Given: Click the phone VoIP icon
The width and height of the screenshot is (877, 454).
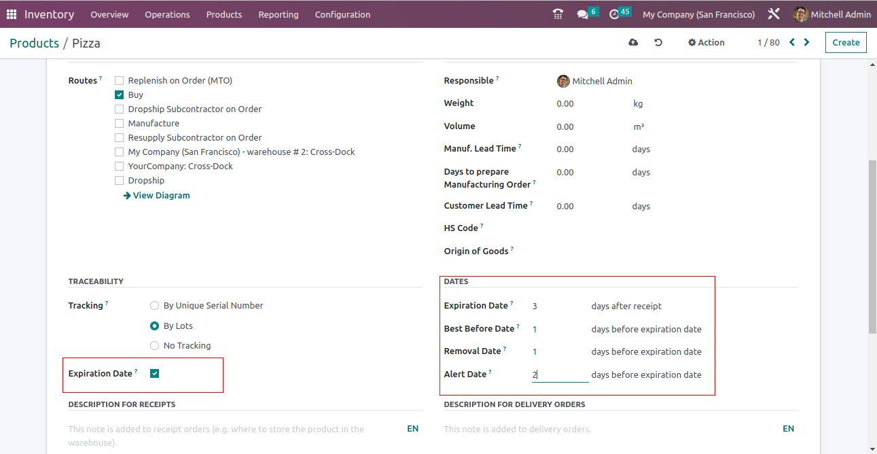Looking at the screenshot, I should [x=558, y=14].
